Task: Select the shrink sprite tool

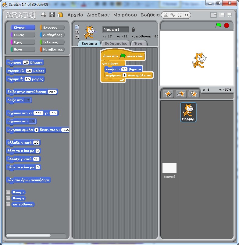Action: (187, 15)
